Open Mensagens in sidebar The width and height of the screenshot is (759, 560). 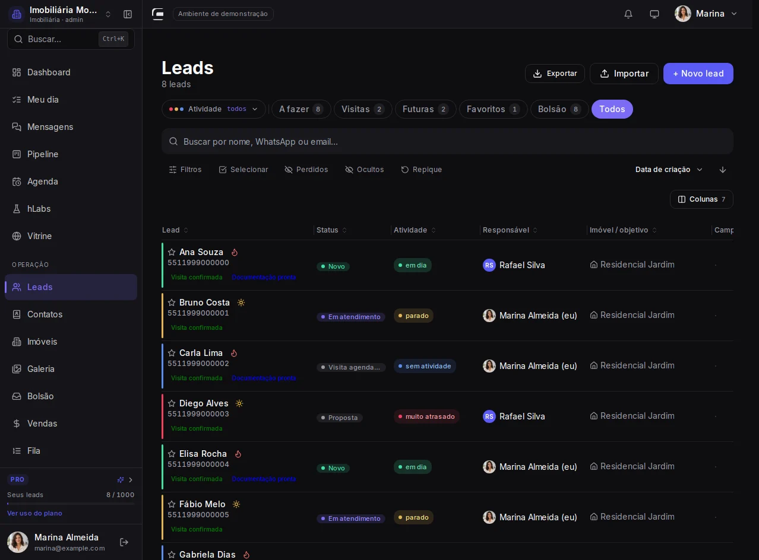71,127
